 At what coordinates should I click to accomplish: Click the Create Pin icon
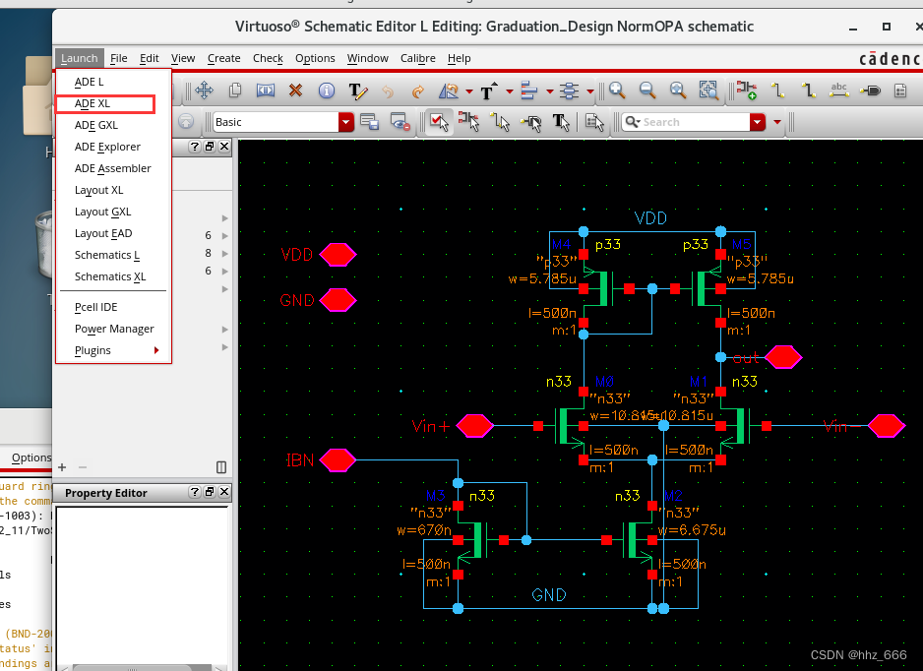tap(870, 91)
